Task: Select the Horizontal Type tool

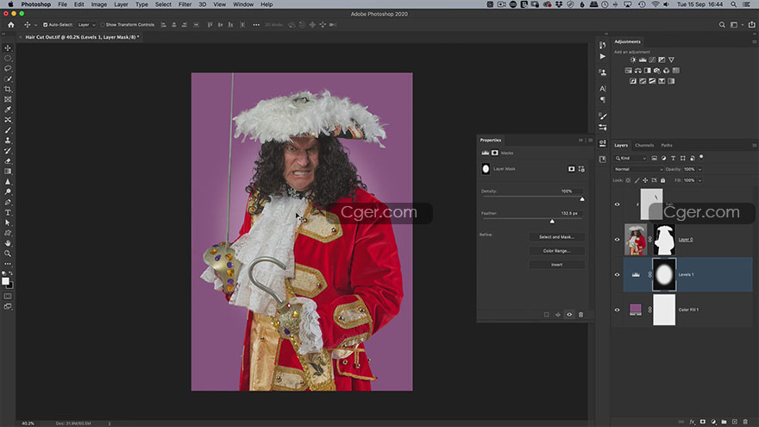Action: point(8,212)
